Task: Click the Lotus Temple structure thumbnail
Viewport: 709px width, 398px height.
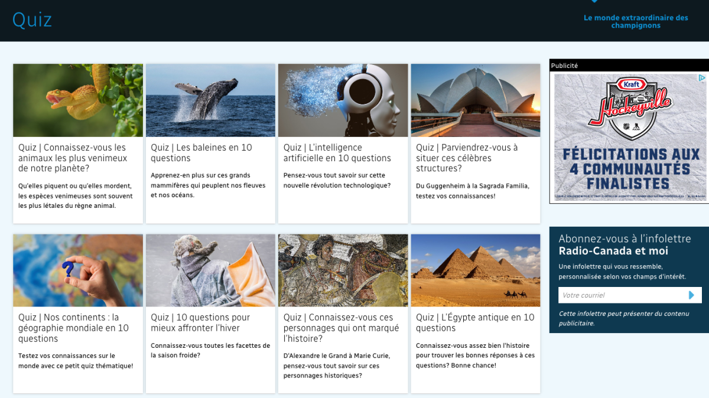Action: (x=476, y=100)
